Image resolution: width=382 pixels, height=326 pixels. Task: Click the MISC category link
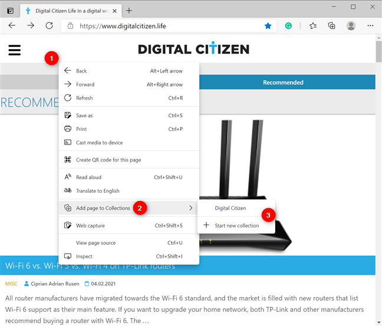[x=11, y=284]
